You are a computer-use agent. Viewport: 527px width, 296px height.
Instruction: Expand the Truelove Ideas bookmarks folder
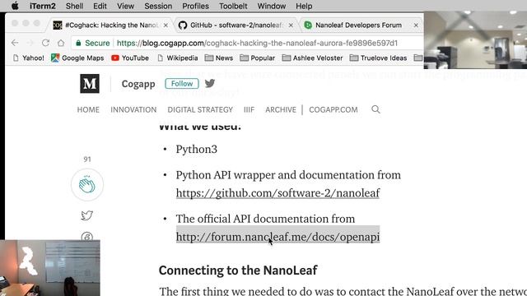[x=378, y=58]
